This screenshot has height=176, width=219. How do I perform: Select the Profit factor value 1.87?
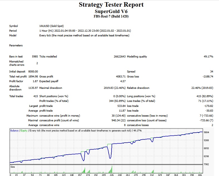pyautogui.click(x=35, y=81)
